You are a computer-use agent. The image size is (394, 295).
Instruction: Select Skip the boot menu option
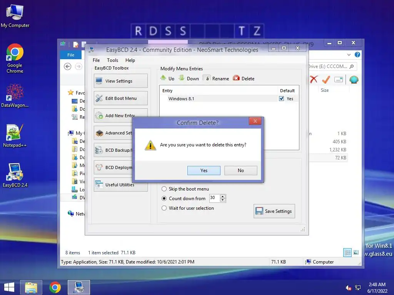(x=185, y=189)
